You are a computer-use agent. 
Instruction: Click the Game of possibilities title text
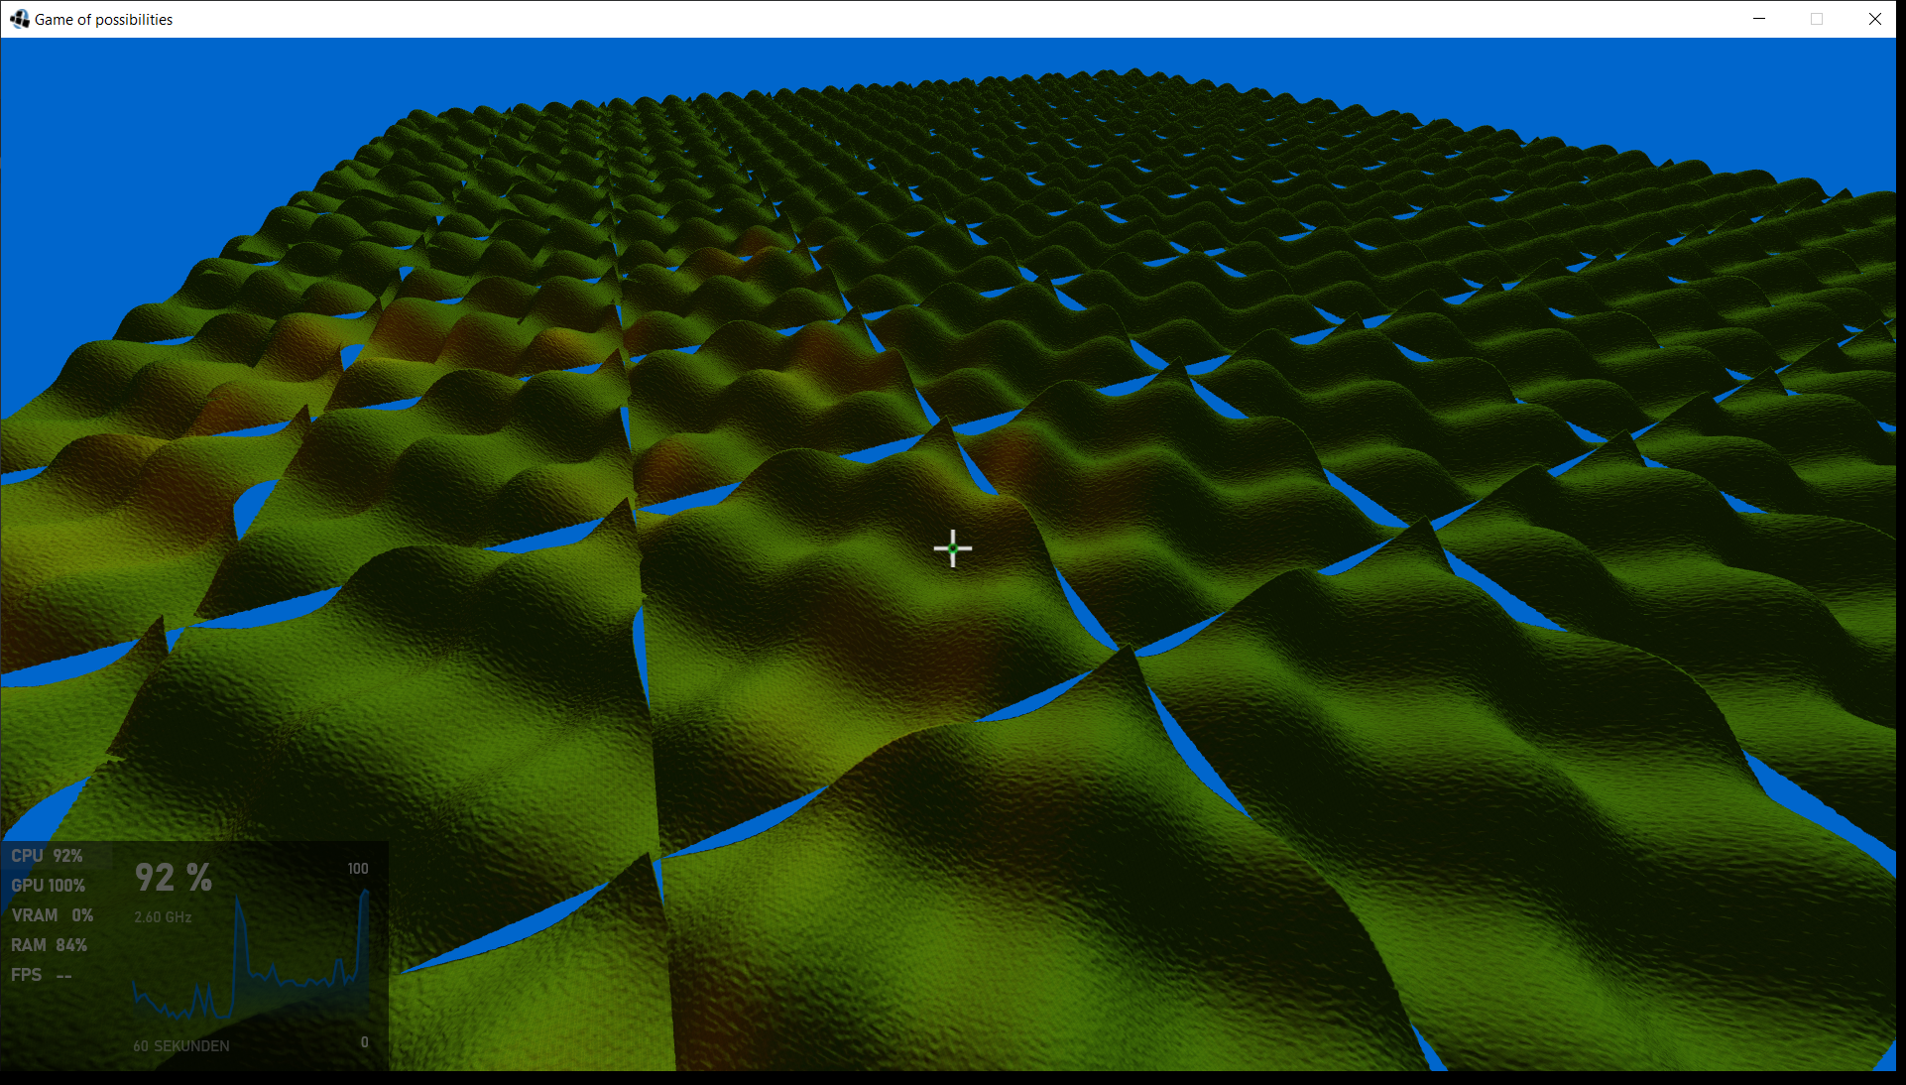(103, 19)
